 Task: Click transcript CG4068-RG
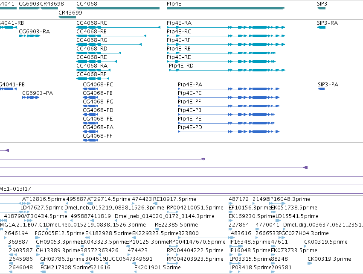tap(92, 40)
